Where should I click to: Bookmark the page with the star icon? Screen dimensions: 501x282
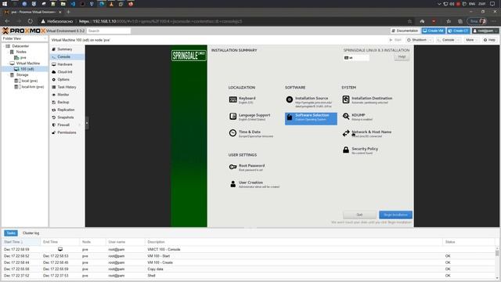(409, 21)
